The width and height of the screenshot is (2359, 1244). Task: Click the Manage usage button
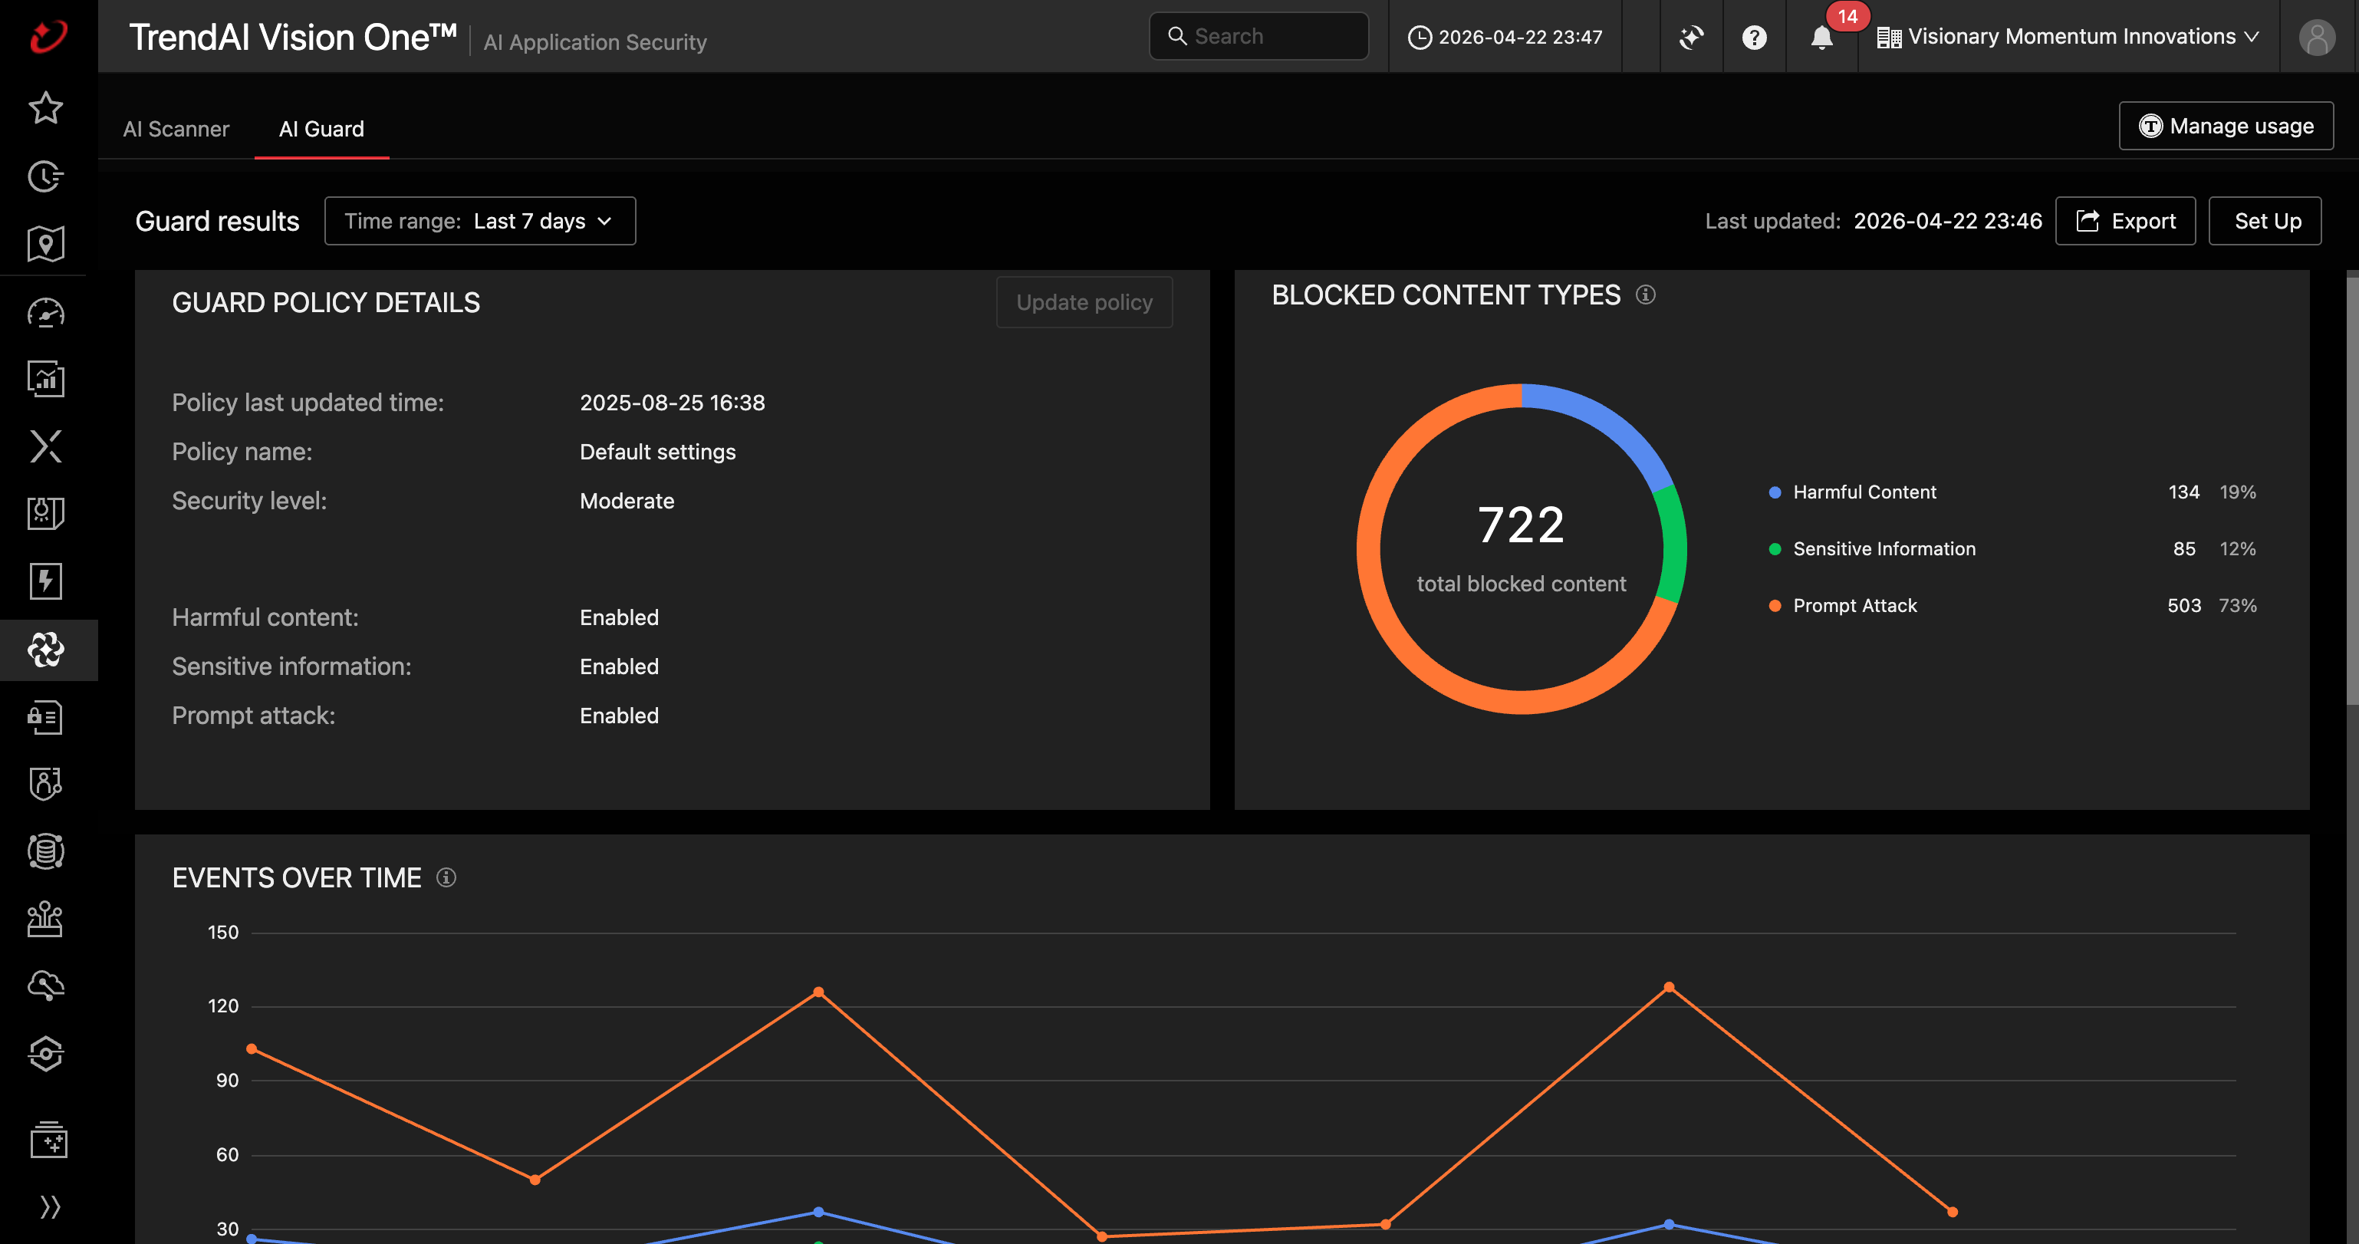[2226, 126]
